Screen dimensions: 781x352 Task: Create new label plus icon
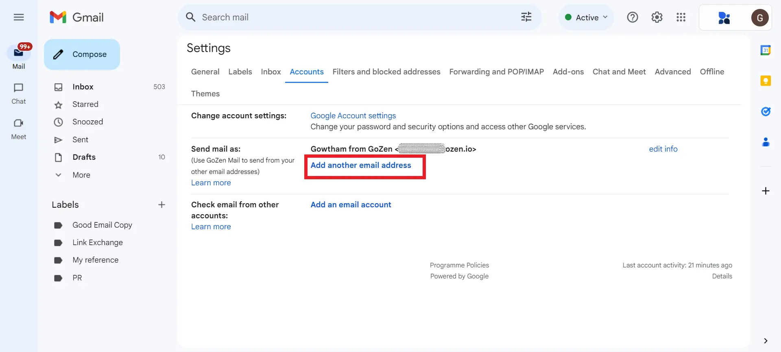click(x=161, y=204)
